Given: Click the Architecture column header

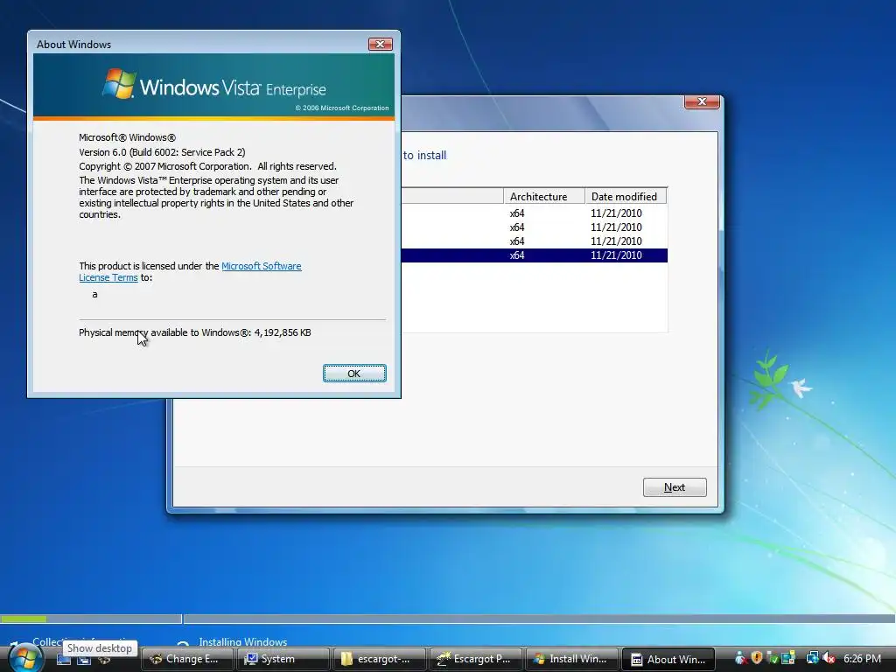Looking at the screenshot, I should [544, 196].
